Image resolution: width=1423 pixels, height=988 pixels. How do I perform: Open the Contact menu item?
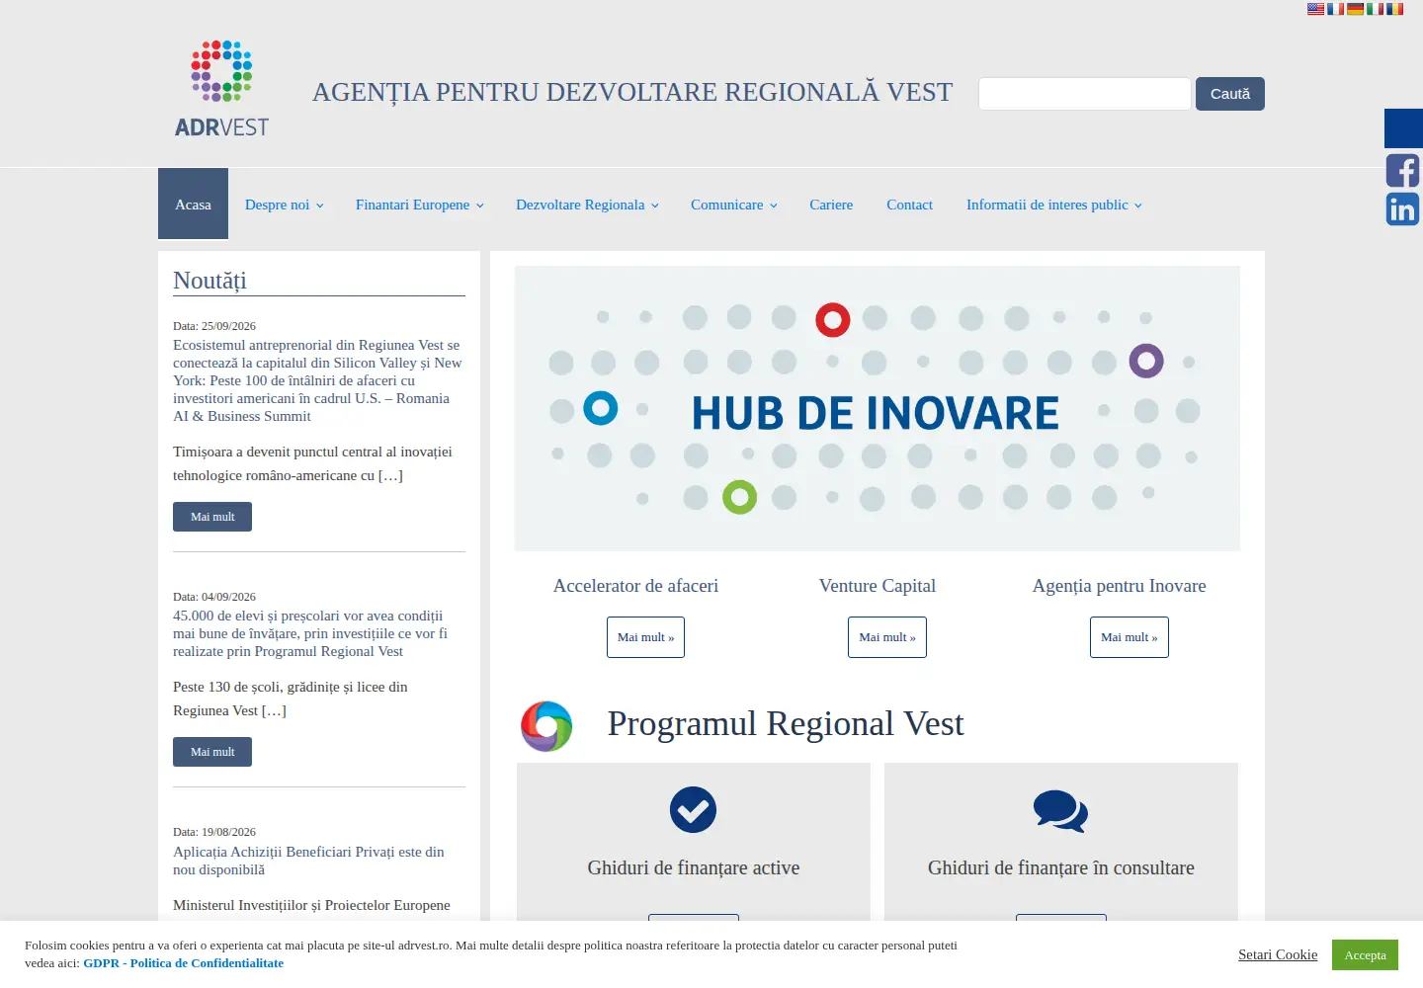pyautogui.click(x=909, y=205)
